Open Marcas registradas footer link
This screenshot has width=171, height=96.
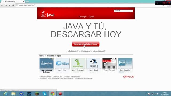tap(67, 78)
